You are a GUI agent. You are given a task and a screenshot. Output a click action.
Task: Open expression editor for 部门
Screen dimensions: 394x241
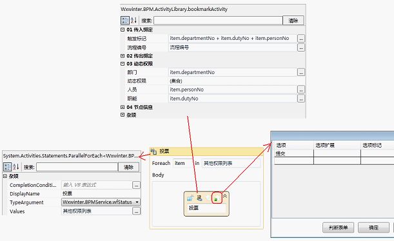(301, 72)
